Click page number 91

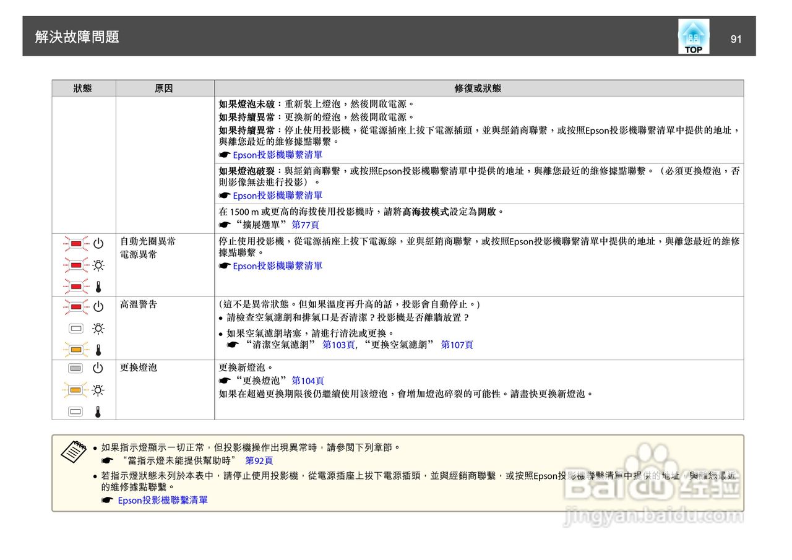click(736, 39)
